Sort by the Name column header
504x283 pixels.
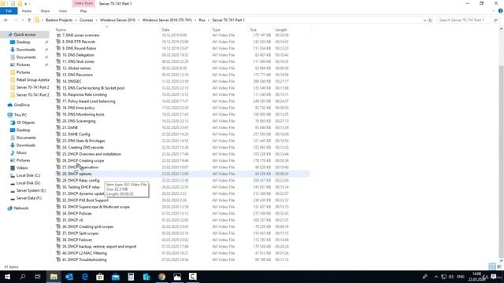[x=61, y=30]
